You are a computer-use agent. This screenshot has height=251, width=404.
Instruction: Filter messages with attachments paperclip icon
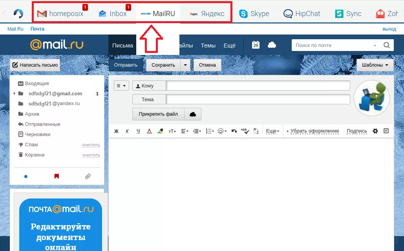(x=88, y=176)
